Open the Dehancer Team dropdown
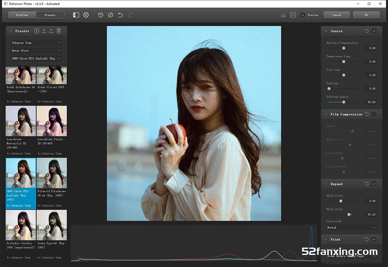The width and height of the screenshot is (388, 267). 36,43
